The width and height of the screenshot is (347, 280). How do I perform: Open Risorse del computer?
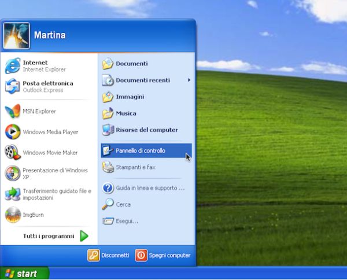[x=146, y=130]
